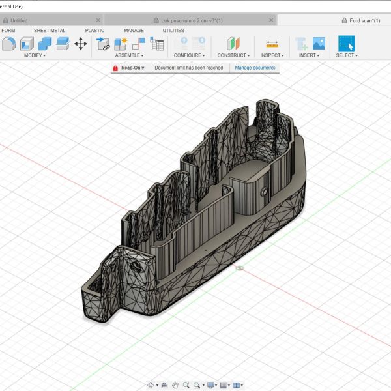Click the Offset Plane icon in Construct

tap(233, 44)
